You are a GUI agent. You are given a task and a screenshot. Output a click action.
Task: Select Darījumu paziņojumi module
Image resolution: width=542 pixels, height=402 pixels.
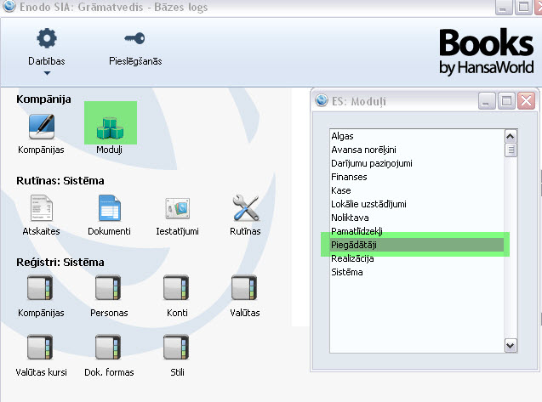[417, 163]
